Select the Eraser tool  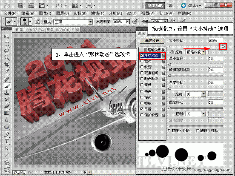click(6, 106)
